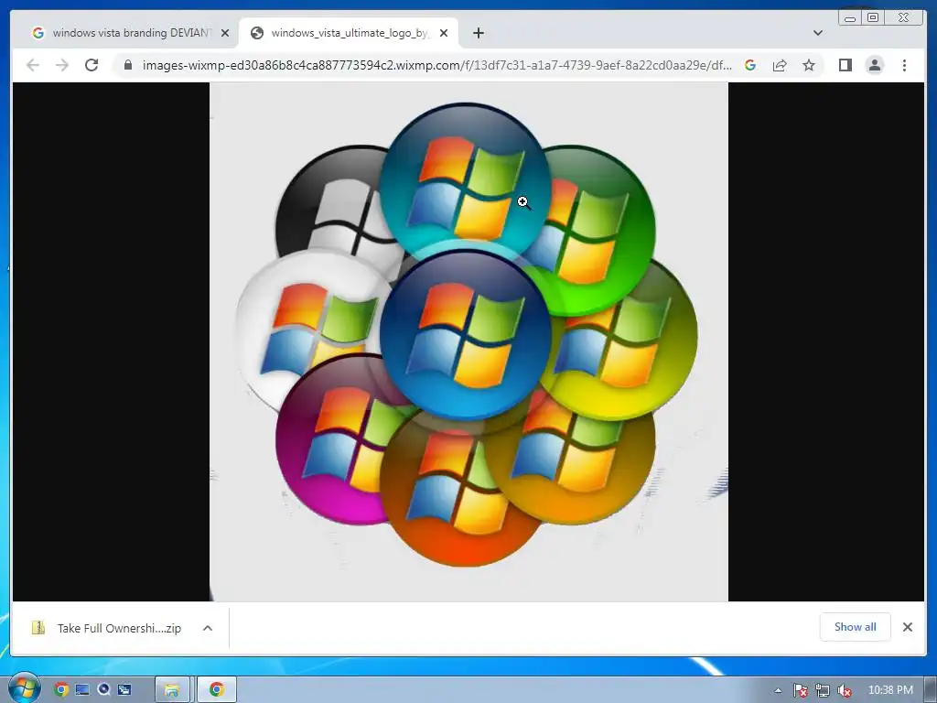Go back to the previous page
The height and width of the screenshot is (703, 937).
click(33, 65)
